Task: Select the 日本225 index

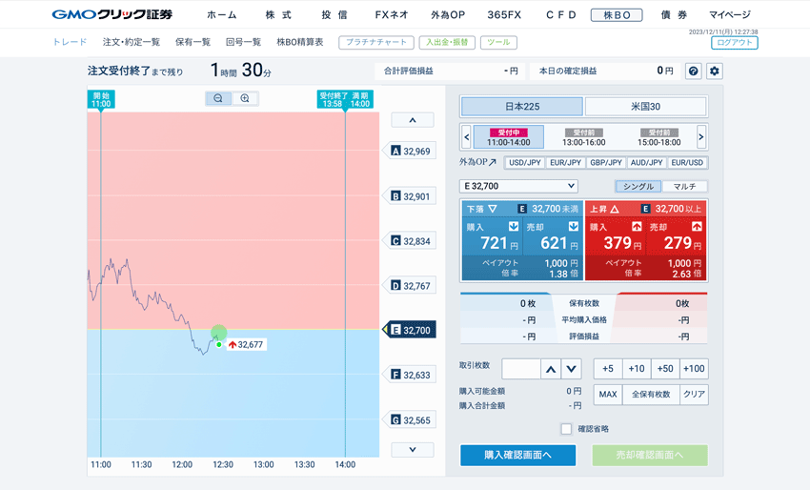Action: pos(522,107)
